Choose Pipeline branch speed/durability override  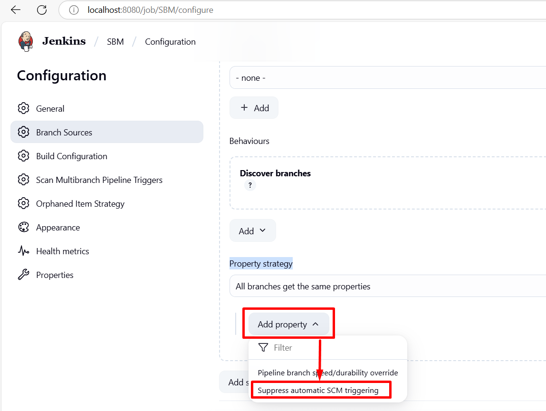[x=327, y=373]
